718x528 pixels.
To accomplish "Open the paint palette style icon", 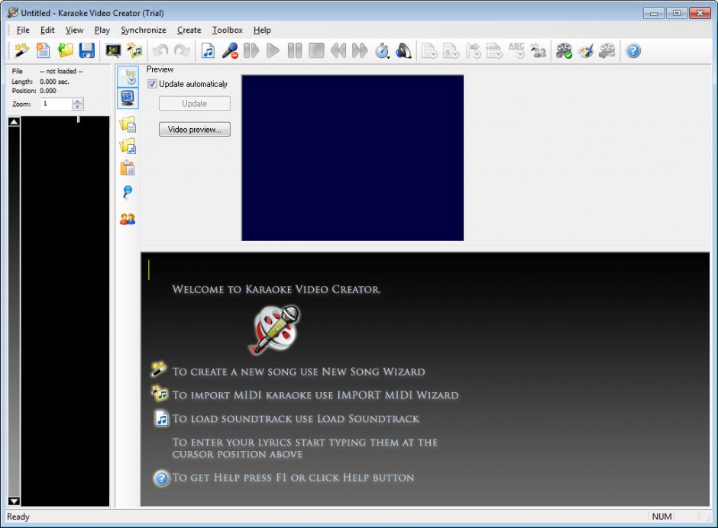I will 586,50.
